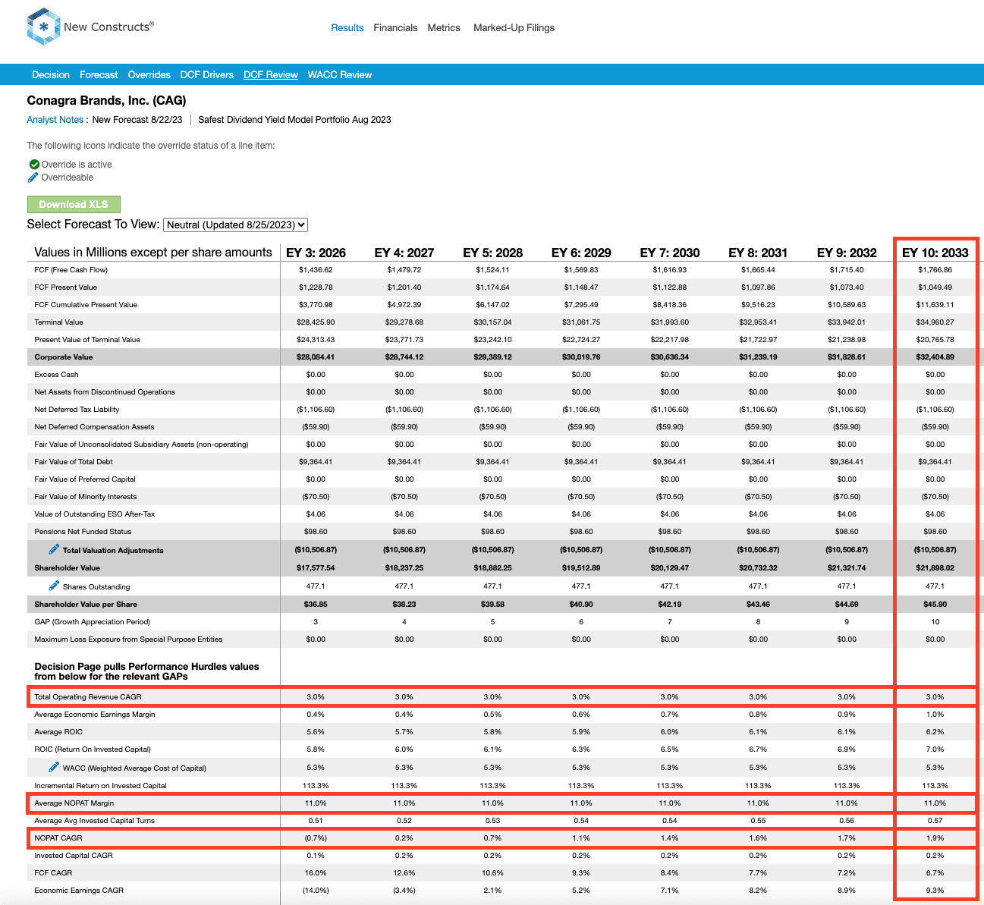The image size is (984, 905).
Task: Click the $1,436.62 FCF value for 2026
Action: point(316,269)
